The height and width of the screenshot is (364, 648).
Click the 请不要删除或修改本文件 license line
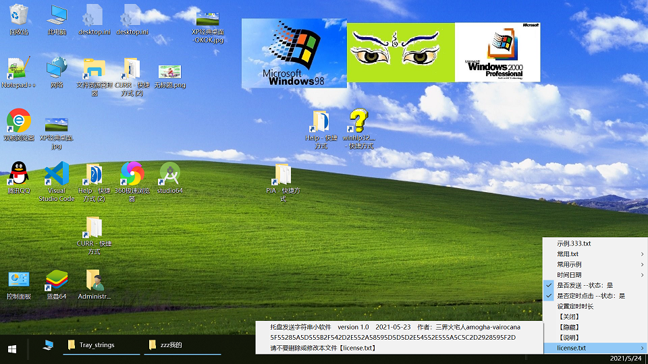click(399, 348)
